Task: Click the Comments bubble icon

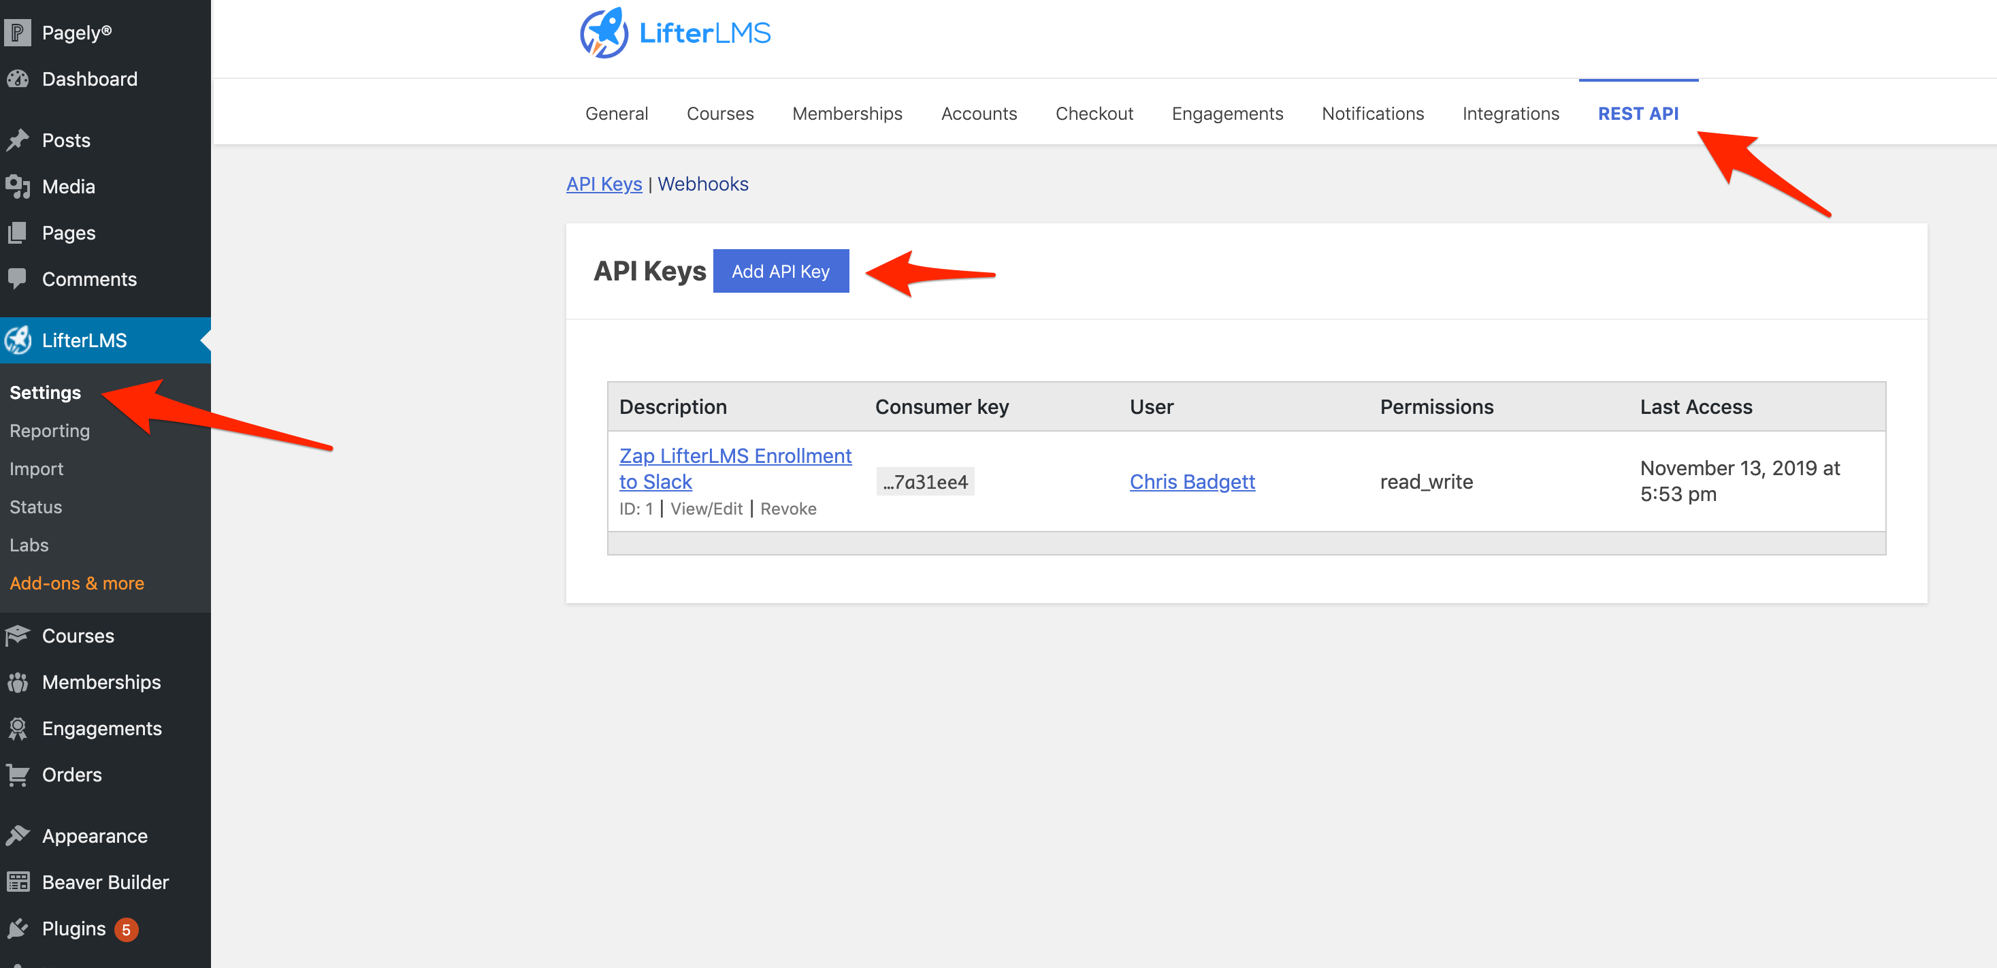Action: (17, 279)
